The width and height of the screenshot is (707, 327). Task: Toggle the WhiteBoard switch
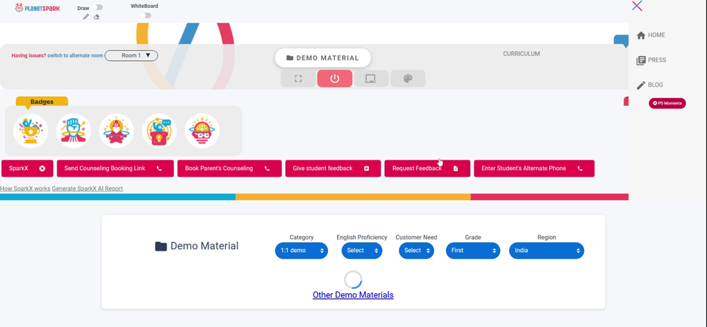[145, 16]
